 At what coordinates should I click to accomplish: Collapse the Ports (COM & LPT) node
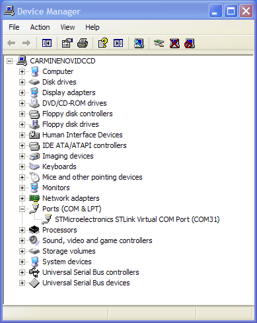22,209
